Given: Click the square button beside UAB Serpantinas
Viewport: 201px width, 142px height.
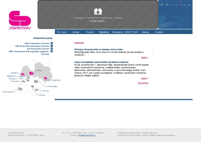Looking at the screenshot, I should point(52,43).
